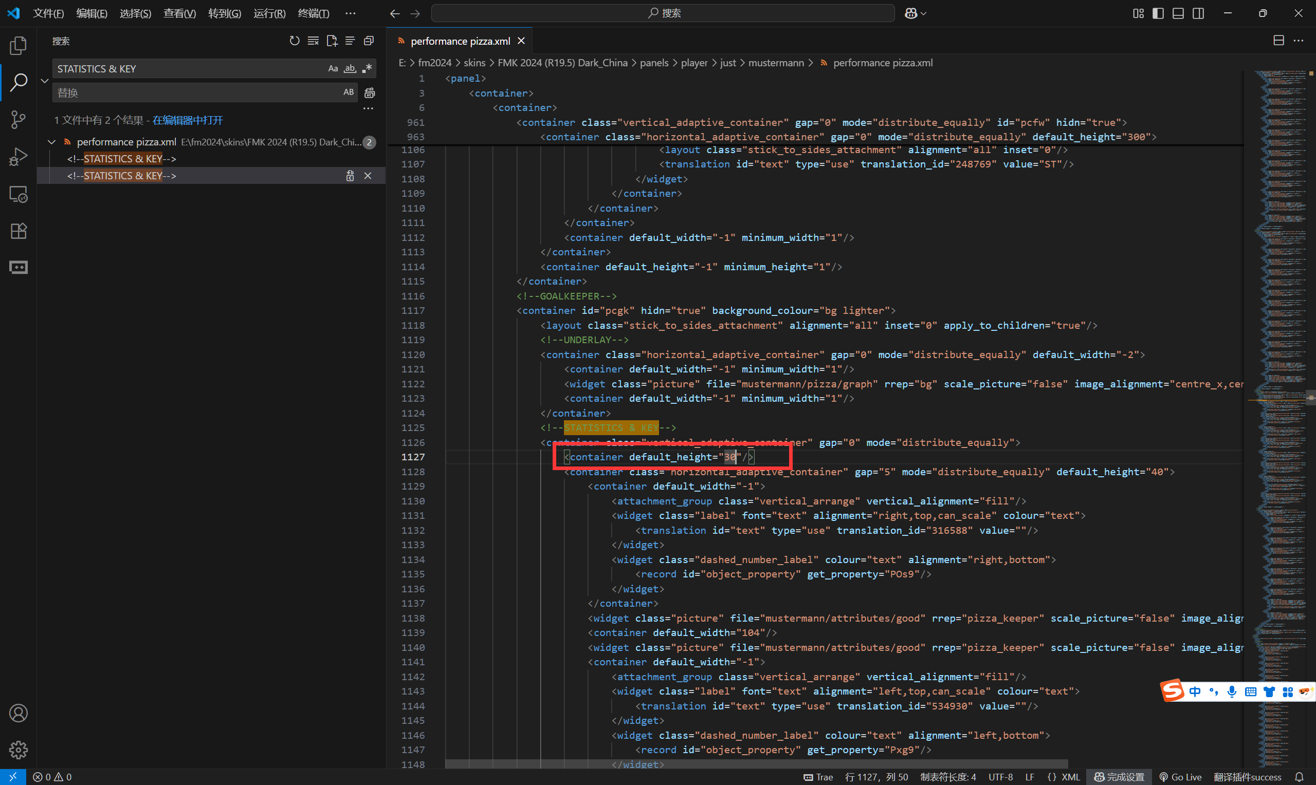Toggle Match Whole Word in search box
1316x785 pixels.
[350, 68]
